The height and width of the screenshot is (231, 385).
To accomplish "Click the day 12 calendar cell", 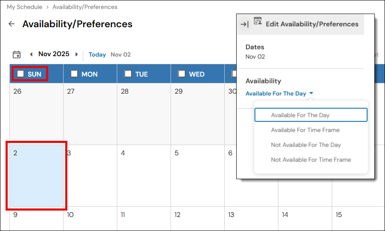I will [x=197, y=219].
